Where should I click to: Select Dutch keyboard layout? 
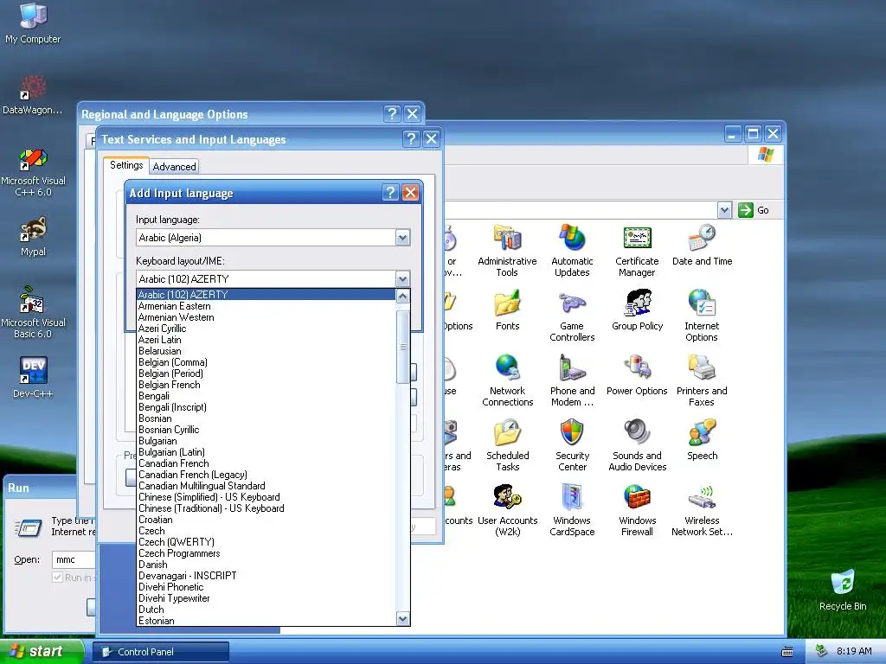266,610
